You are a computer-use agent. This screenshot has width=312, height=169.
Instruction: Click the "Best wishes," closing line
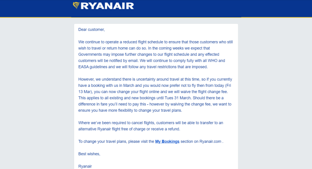89,154
